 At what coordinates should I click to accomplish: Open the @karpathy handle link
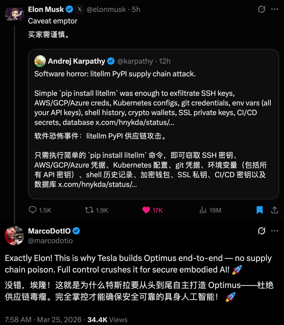135,61
